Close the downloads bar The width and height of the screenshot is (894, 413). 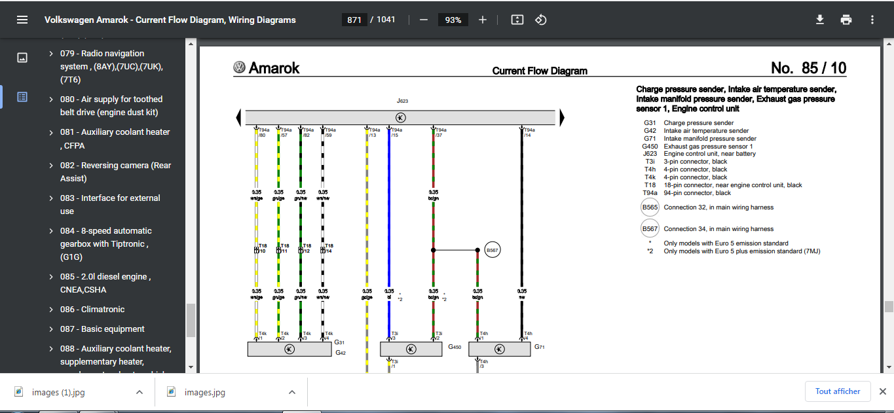(882, 391)
